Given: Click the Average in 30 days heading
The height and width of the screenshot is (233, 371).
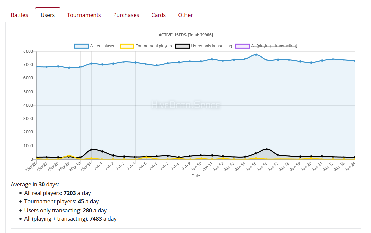Looking at the screenshot, I should (35, 184).
